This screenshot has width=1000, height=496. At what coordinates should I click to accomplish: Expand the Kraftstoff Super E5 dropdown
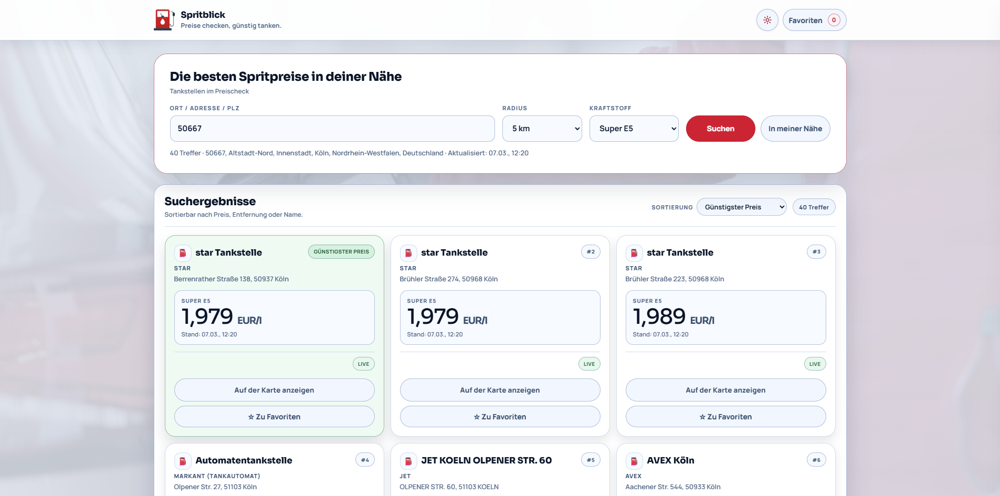pos(634,129)
